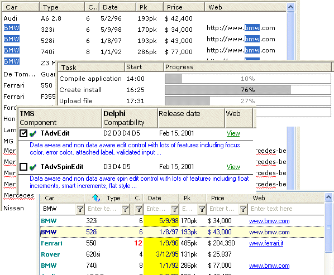Click the green check mark beside TAdvSpinEdit

coord(33,167)
